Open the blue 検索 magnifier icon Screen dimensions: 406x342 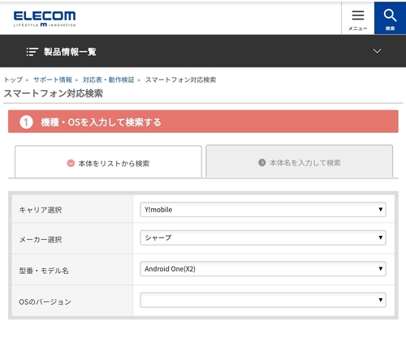pyautogui.click(x=390, y=19)
